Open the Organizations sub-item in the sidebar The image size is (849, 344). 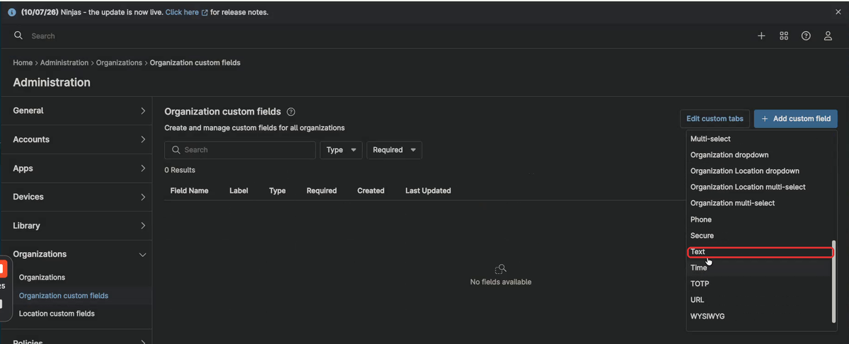click(x=42, y=277)
